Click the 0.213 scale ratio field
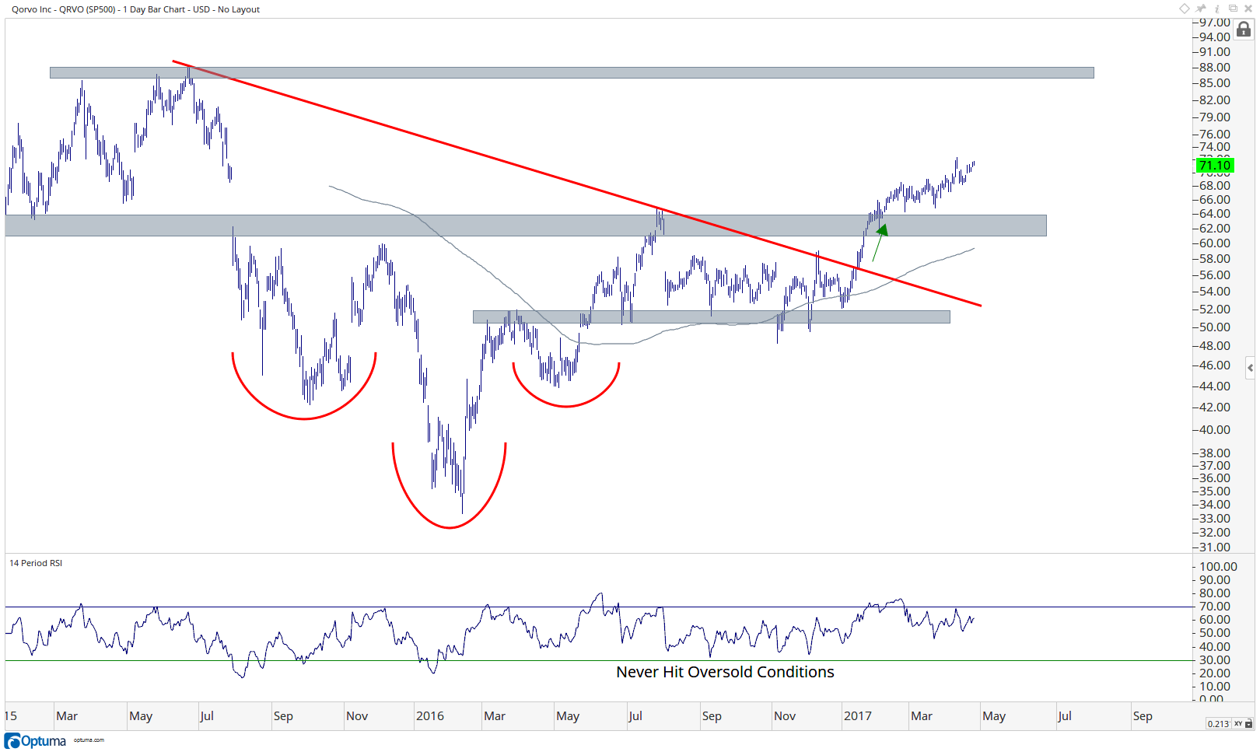Viewport: 1260px width, 752px height. pos(1218,723)
